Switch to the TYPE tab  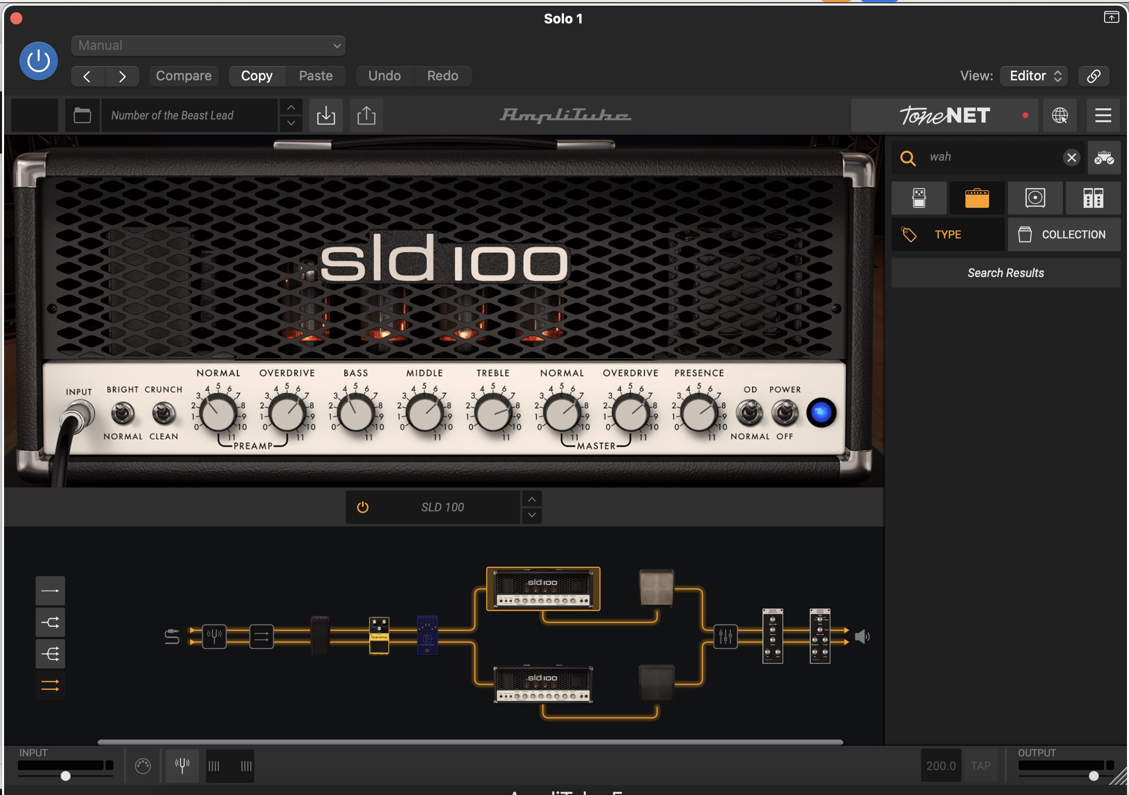(948, 234)
